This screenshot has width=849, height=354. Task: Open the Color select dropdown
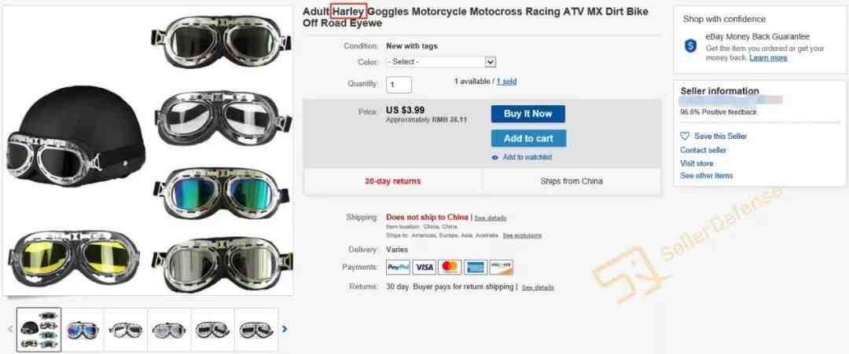click(441, 62)
